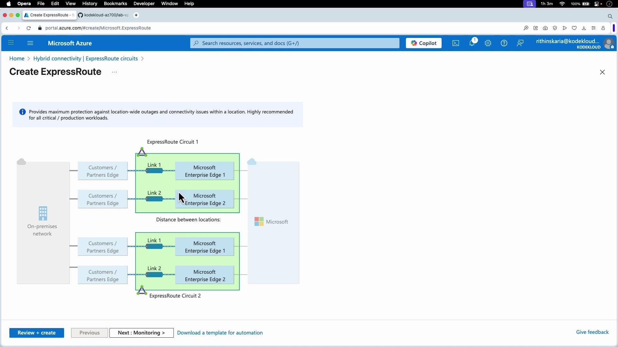
Task: Go to Home breadcrumb
Action: pos(17,58)
